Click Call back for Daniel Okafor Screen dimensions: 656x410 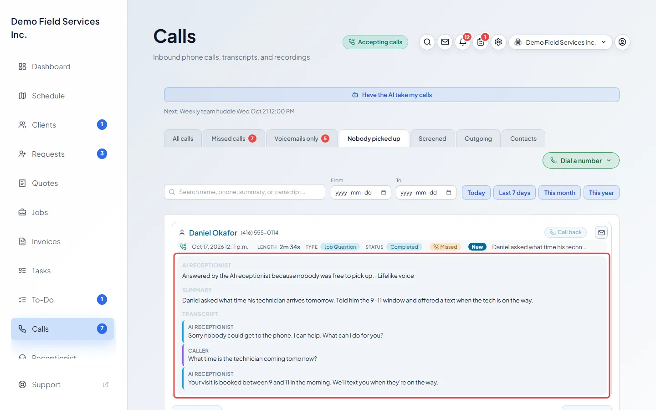click(x=565, y=232)
